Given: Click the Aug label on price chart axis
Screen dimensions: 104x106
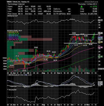Looking at the screenshot, I should [x=43, y=73].
